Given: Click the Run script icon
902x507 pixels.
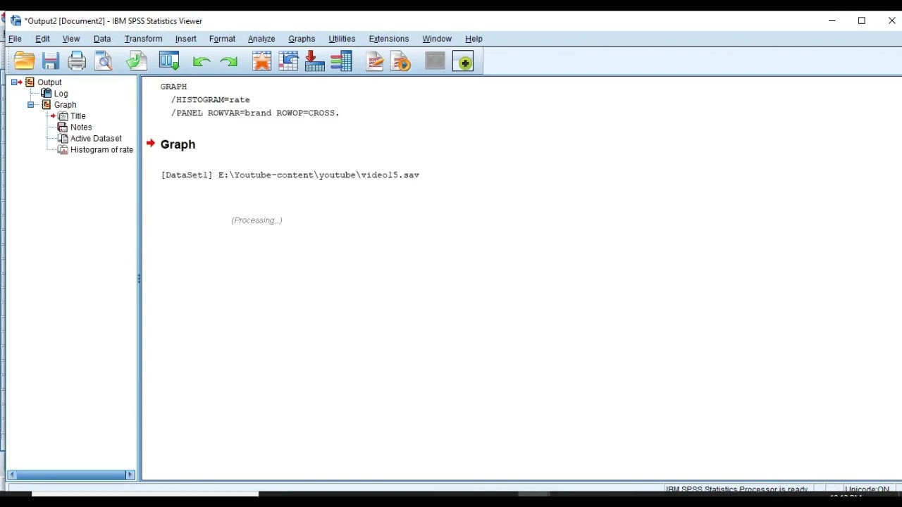Looking at the screenshot, I should 401,61.
